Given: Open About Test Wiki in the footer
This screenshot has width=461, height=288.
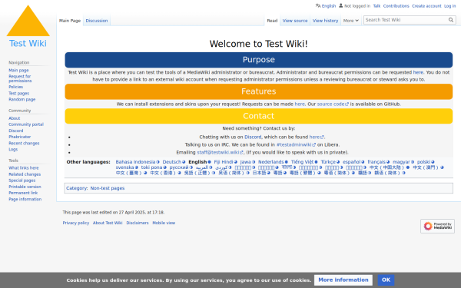Looking at the screenshot, I should 108,223.
